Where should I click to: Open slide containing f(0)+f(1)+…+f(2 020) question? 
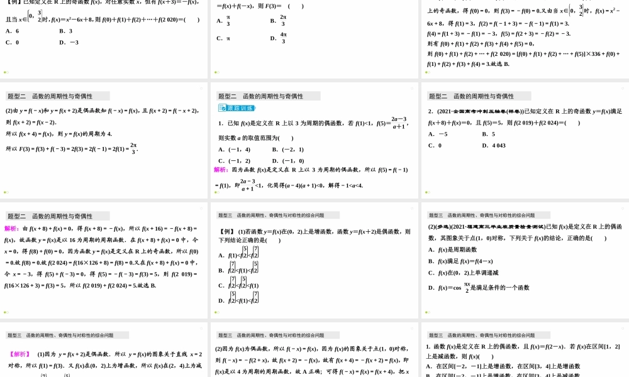click(104, 39)
